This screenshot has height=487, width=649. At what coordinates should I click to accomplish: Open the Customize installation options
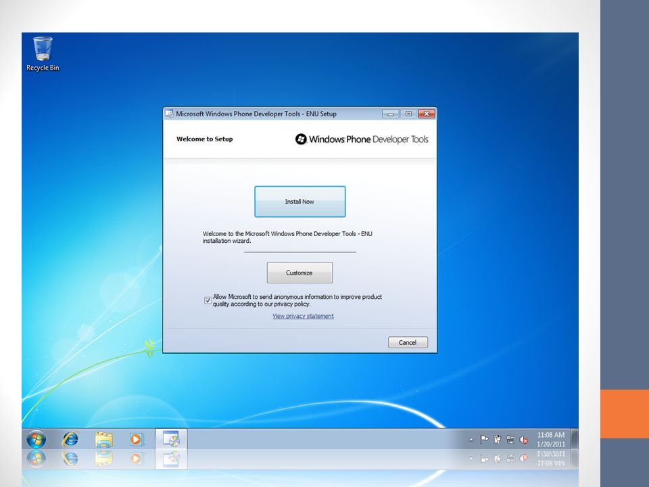[299, 273]
